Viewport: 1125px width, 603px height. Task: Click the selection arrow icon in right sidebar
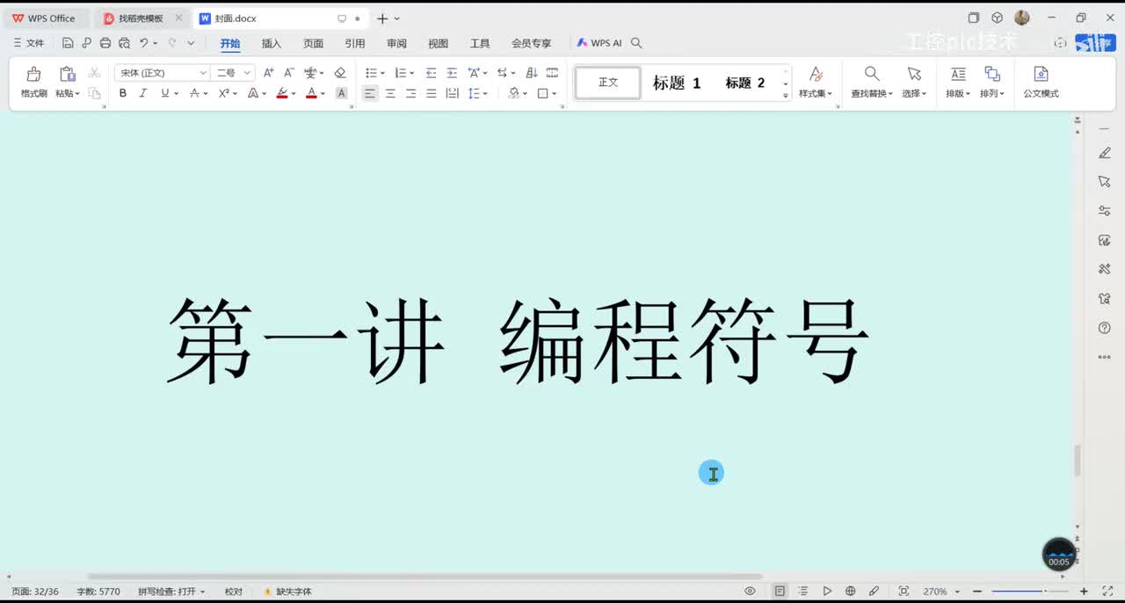coord(1105,181)
